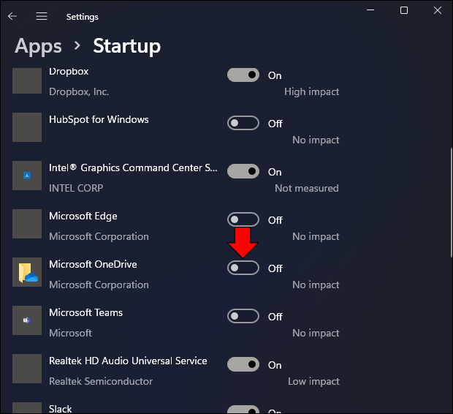
Task: Switch on Microsoft Edge startup toggle
Action: click(243, 219)
